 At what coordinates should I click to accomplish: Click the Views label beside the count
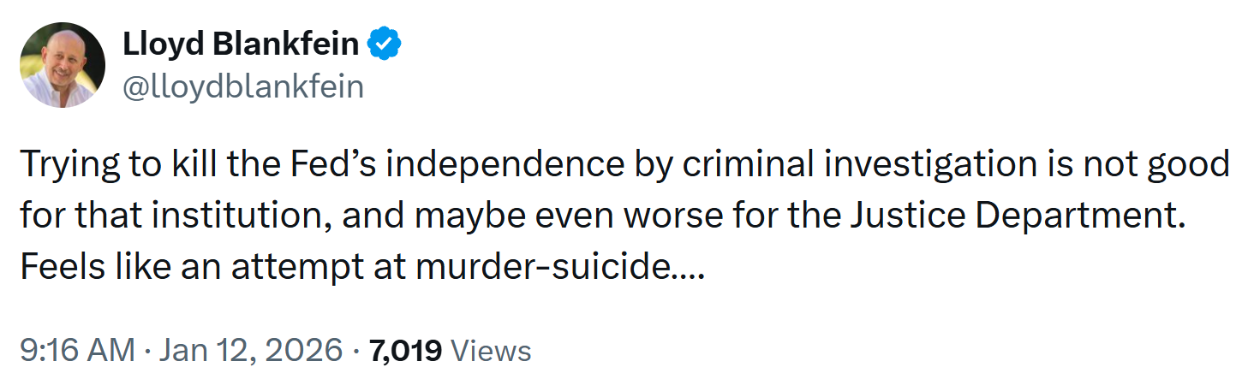click(491, 350)
